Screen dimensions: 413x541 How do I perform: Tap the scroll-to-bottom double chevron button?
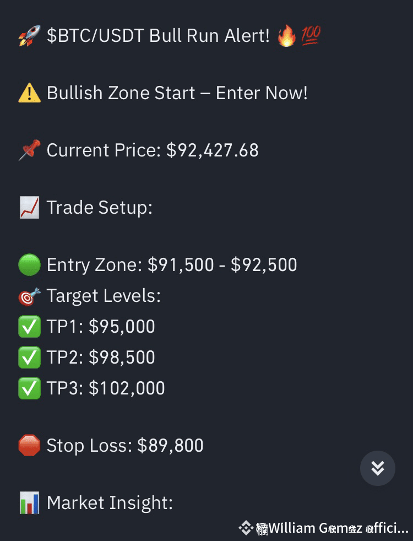(378, 468)
